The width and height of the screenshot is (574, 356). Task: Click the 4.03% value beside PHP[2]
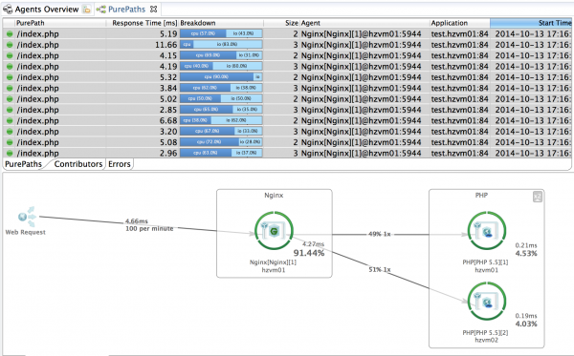coord(526,324)
